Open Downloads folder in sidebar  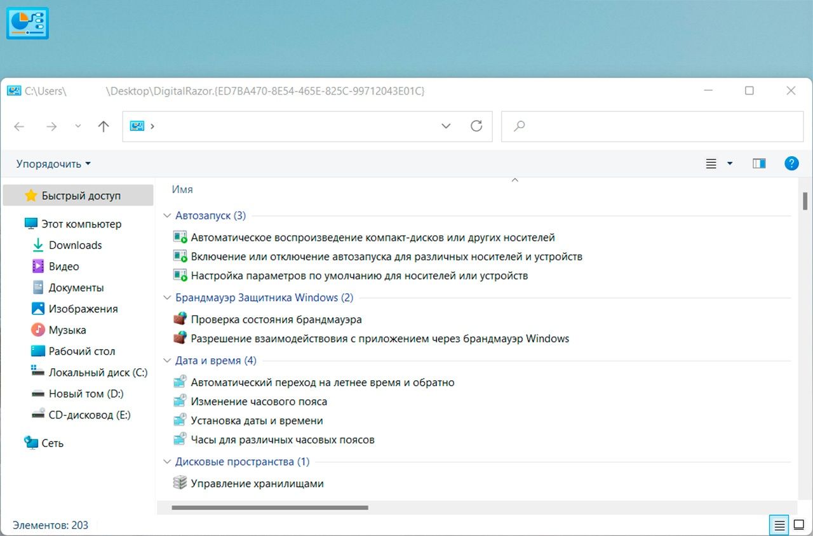click(75, 245)
